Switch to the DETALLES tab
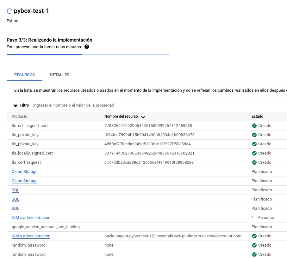The image size is (287, 258). [60, 75]
